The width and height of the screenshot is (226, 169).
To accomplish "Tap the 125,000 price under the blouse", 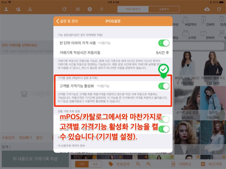I will pos(213,83).
